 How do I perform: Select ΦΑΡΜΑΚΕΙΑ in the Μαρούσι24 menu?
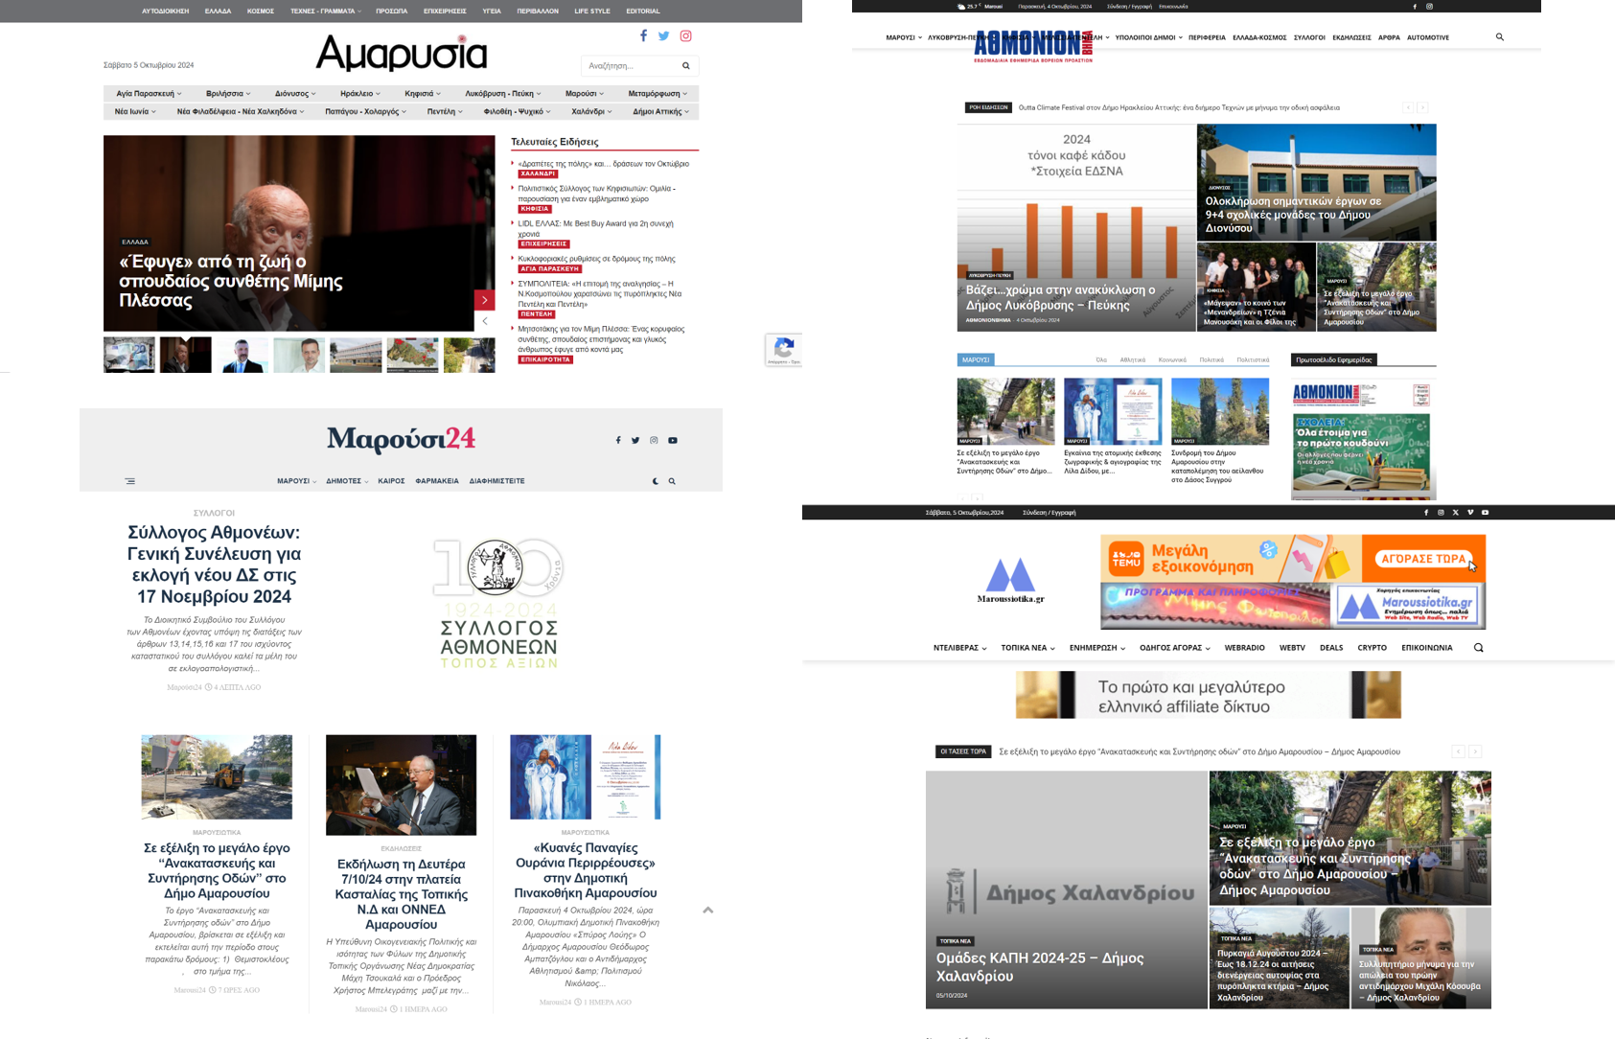coord(437,481)
